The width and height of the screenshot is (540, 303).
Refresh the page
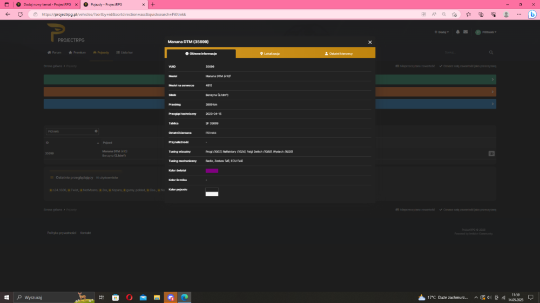pos(21,15)
